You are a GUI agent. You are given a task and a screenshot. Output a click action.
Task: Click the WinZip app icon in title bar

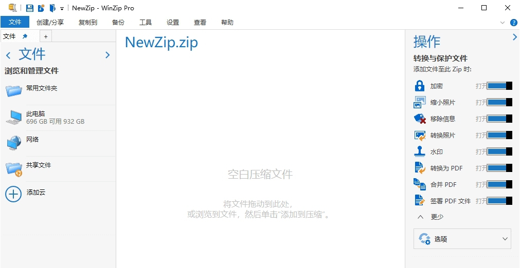click(13, 8)
